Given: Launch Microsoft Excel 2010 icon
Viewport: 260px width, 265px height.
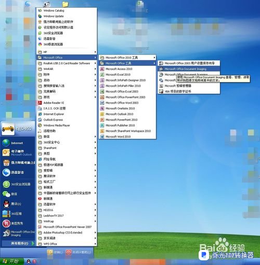Looking at the screenshot, I should click(102, 75).
